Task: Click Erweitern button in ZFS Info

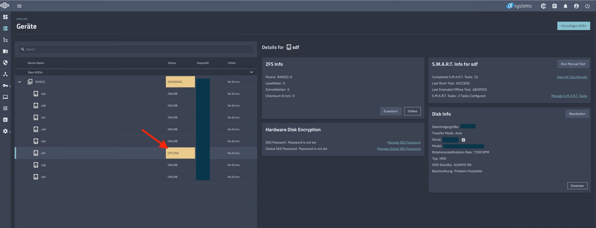Action: 391,111
